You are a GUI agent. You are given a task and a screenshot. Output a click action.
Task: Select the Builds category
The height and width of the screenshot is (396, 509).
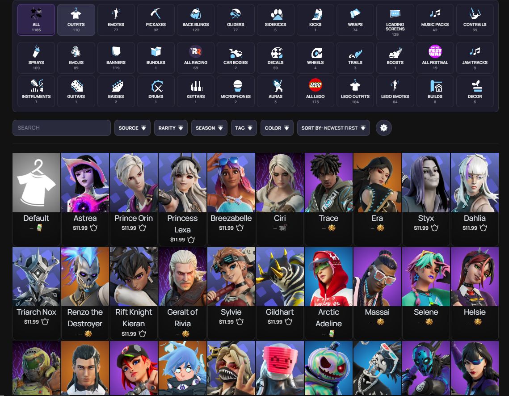point(435,92)
